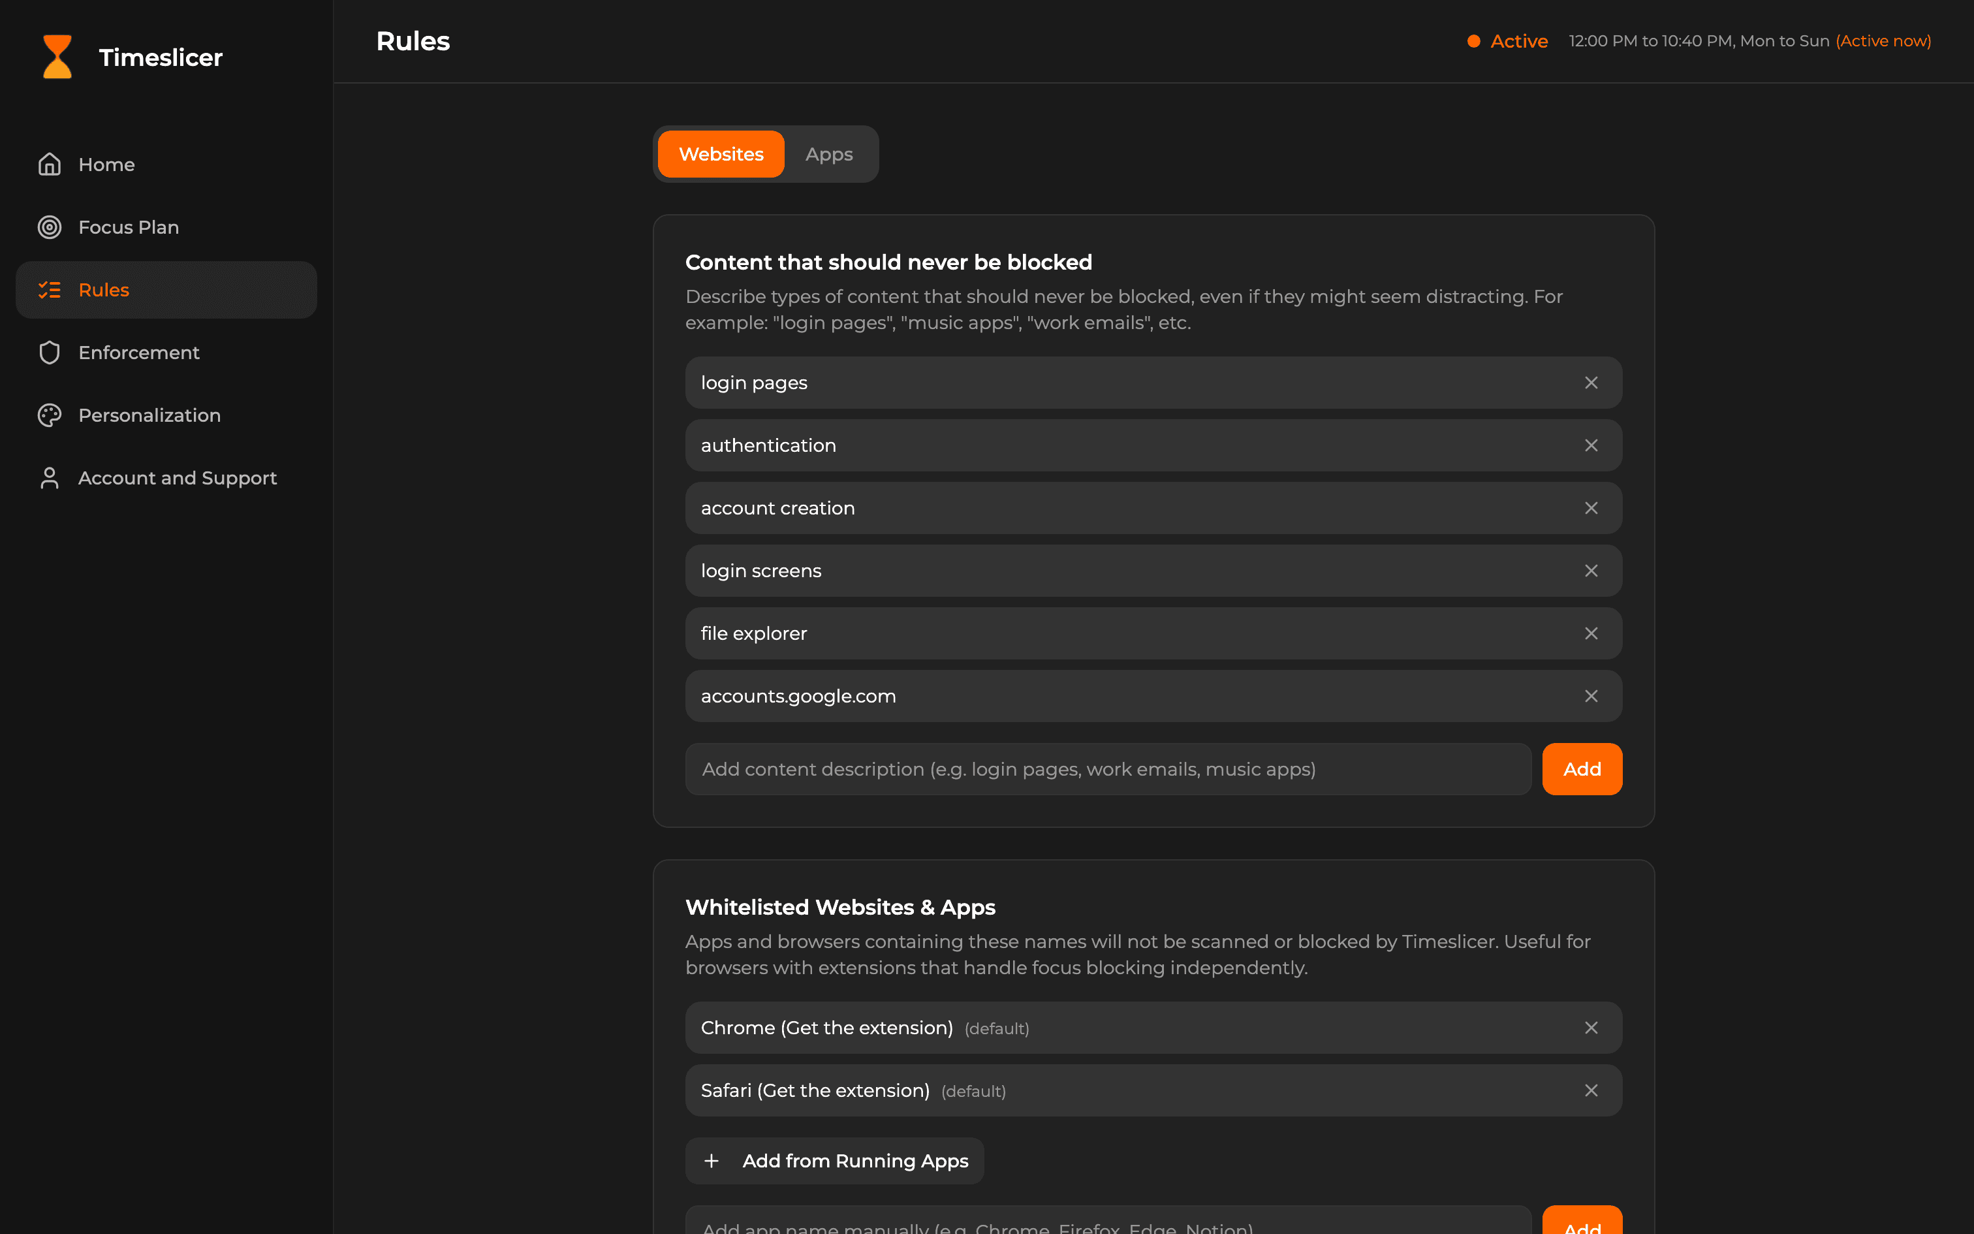Click the 'accounts.google.com' row text
The height and width of the screenshot is (1234, 1974).
(798, 696)
